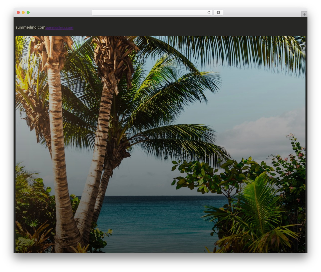Click the palm tree beach header image
The image size is (321, 272).
tap(160, 144)
